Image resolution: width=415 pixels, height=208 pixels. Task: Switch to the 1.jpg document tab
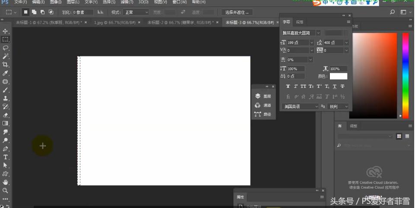tap(115, 23)
